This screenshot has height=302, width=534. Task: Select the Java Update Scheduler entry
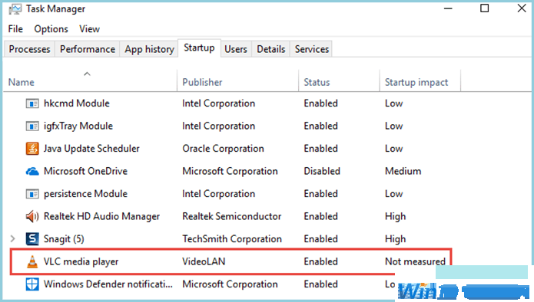[91, 149]
